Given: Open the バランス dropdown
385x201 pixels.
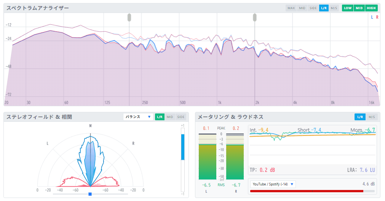Looking at the screenshot, I should point(138,117).
